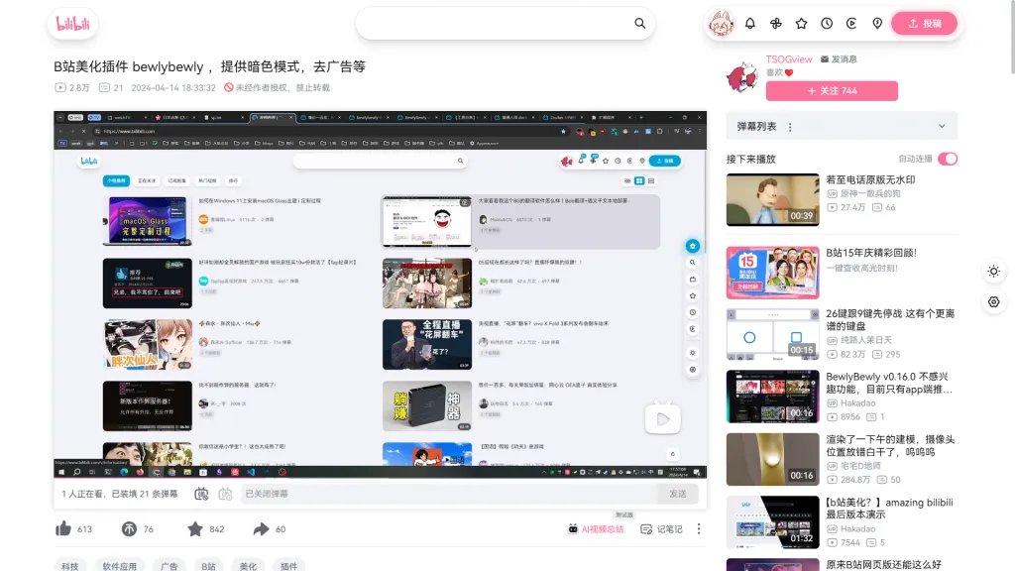Open uploader avatar beside TSOGview
This screenshot has height=571, width=1015.
coord(741,77)
